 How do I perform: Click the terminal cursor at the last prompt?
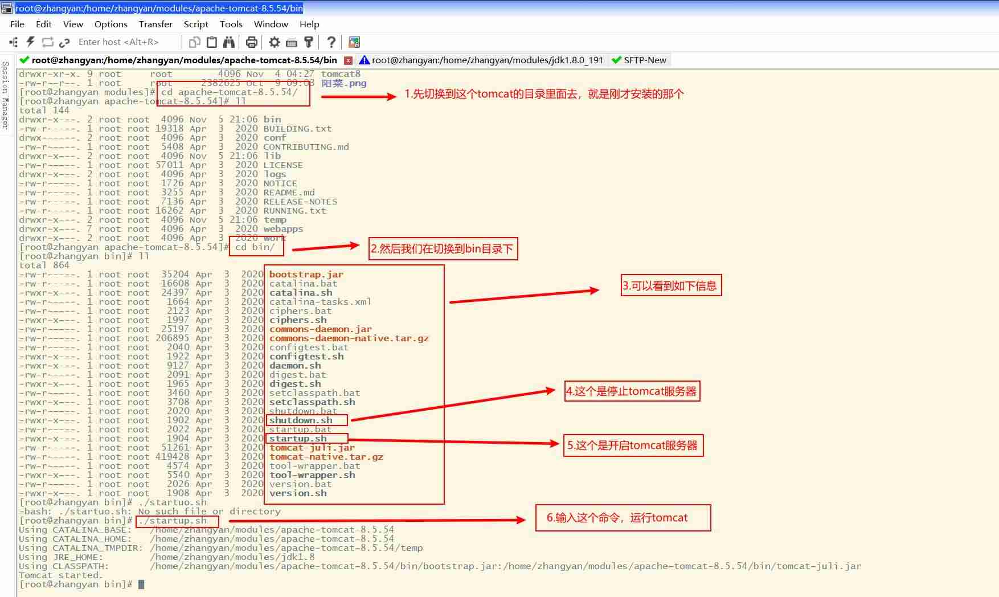(x=141, y=584)
